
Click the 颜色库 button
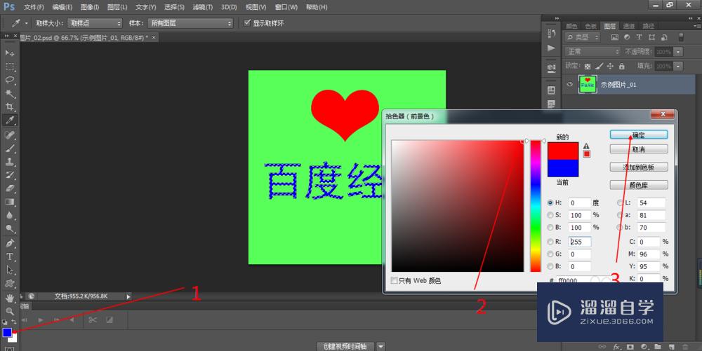point(638,185)
